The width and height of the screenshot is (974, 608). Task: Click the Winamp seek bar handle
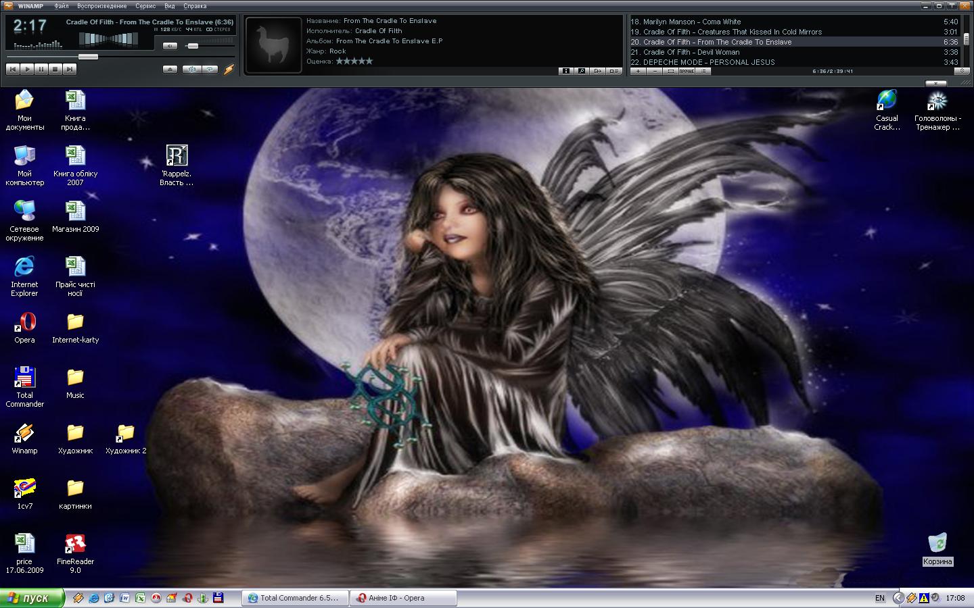[x=88, y=57]
